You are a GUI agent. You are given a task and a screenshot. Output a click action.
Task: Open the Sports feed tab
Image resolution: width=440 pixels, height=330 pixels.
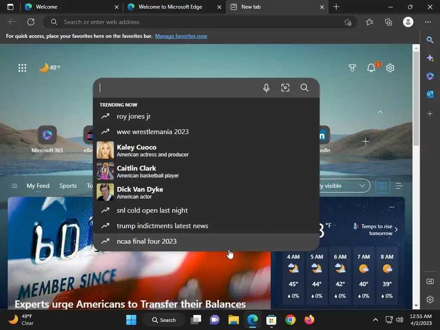pyautogui.click(x=68, y=186)
